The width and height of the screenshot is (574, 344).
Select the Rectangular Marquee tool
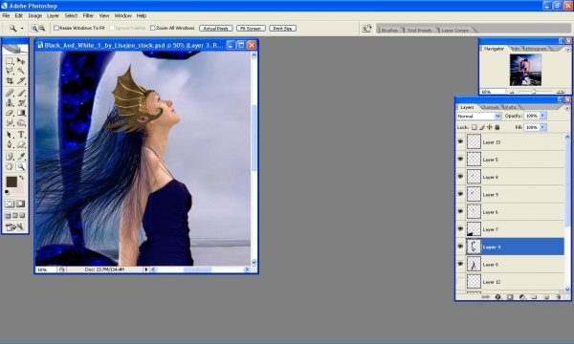(10, 61)
